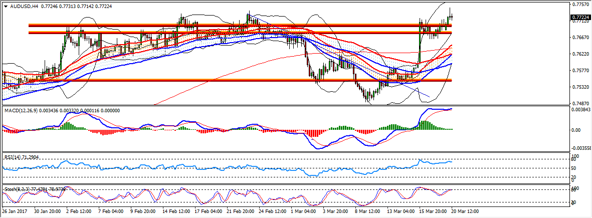Click the AUDUSD,H4 chart title label
The height and width of the screenshot is (218, 592).
(x=23, y=7)
